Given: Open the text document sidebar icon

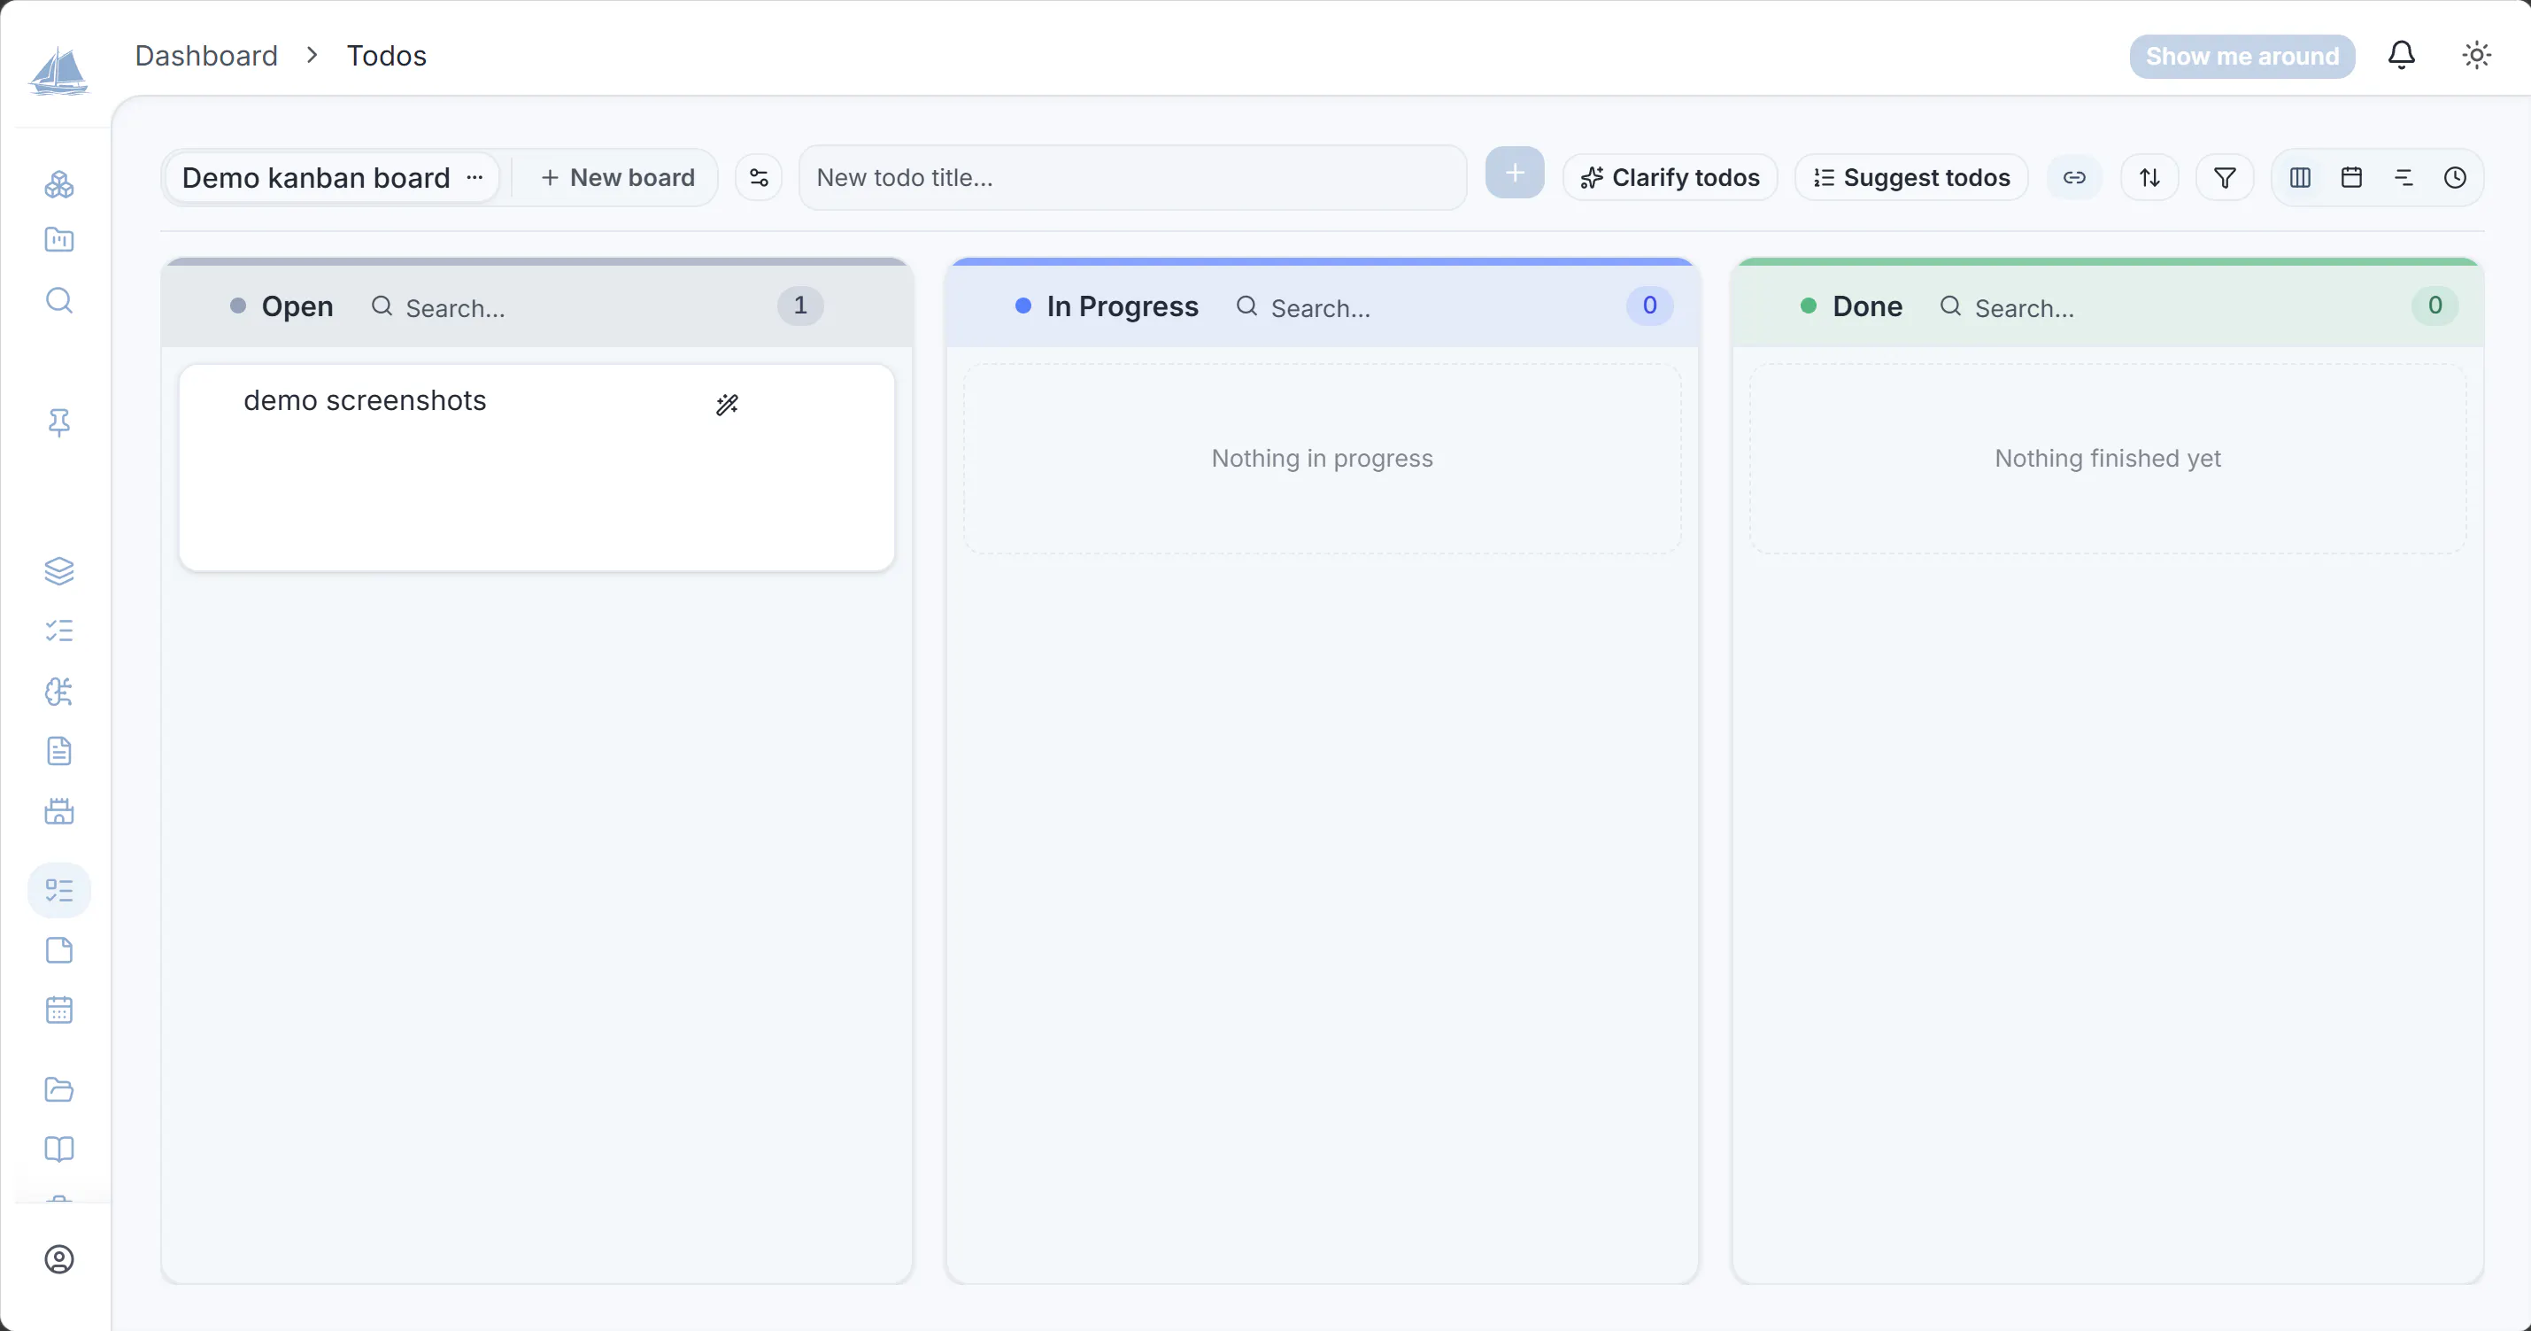Looking at the screenshot, I should point(59,752).
